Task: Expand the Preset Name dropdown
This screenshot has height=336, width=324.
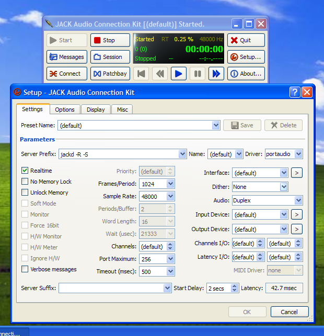Action: pos(216,125)
